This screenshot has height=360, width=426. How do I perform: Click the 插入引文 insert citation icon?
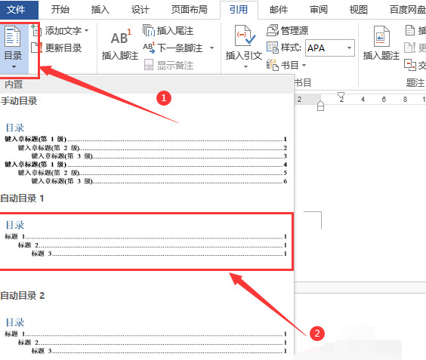[245, 35]
